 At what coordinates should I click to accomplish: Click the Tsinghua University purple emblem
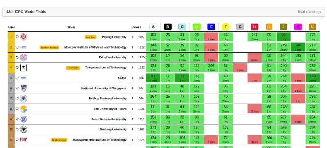point(24,57)
